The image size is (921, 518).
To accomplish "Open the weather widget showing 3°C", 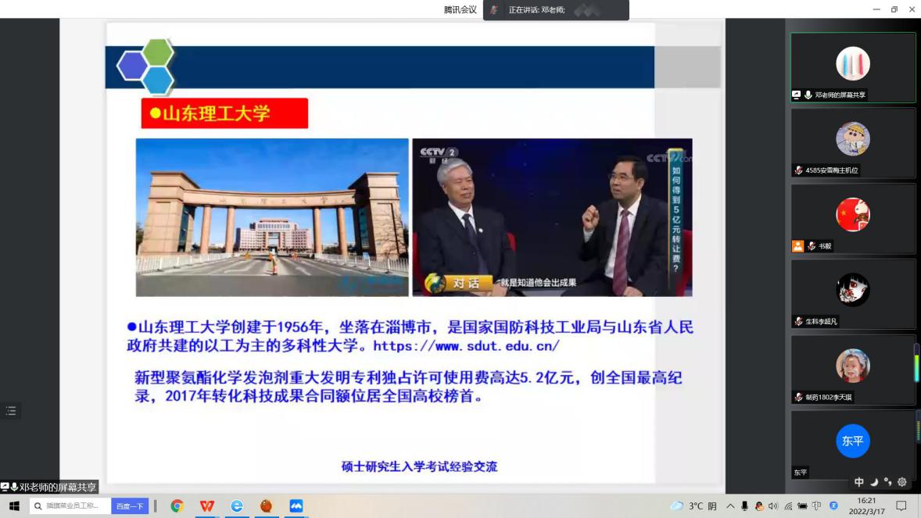I will (x=693, y=506).
